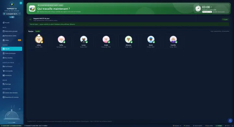Image resolution: width=234 pixels, height=127 pixels.
Task: Click the Plannings calendar icon
Action: (x=4, y=84)
